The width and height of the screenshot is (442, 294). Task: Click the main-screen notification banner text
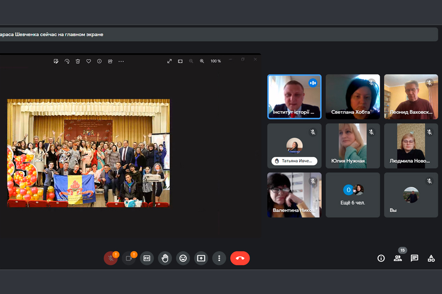click(x=52, y=34)
